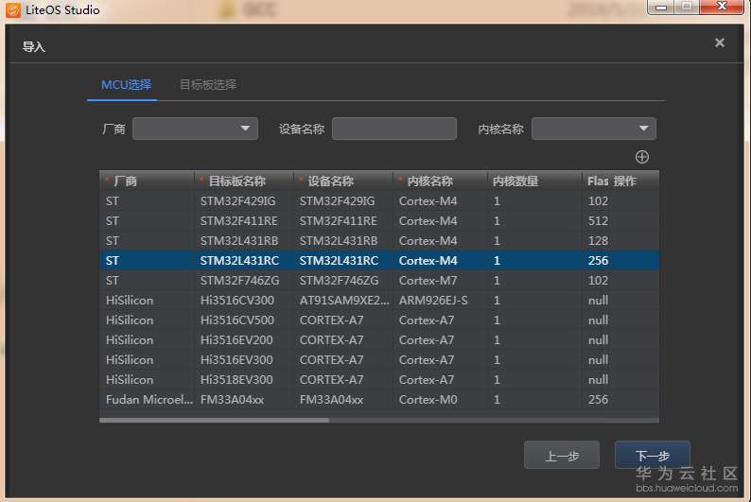Minimize the LiteOS Studio window
This screenshot has height=502, width=751.
coord(661,7)
